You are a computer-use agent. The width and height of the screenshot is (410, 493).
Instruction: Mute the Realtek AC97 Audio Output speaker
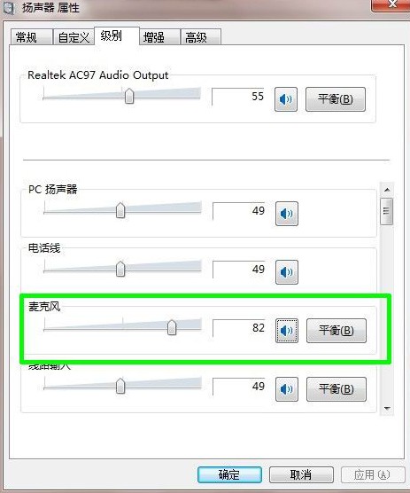(286, 99)
